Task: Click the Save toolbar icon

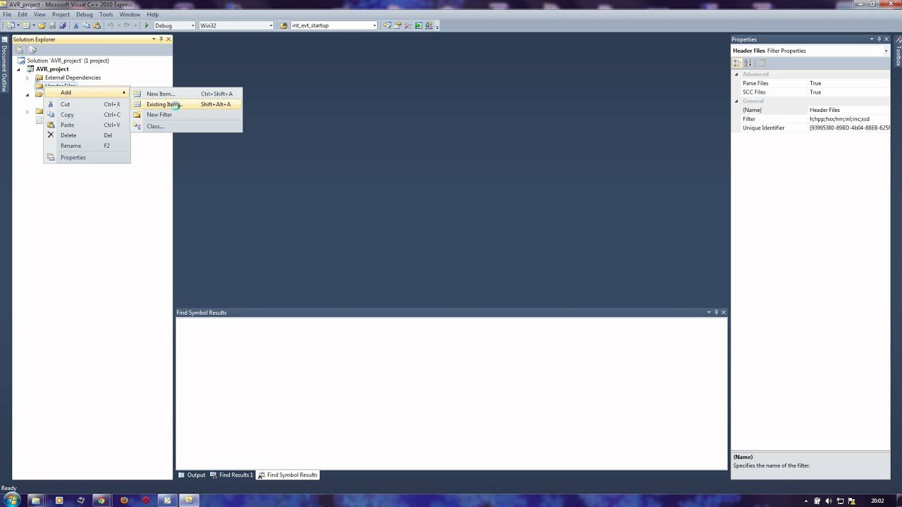Action: (52, 25)
